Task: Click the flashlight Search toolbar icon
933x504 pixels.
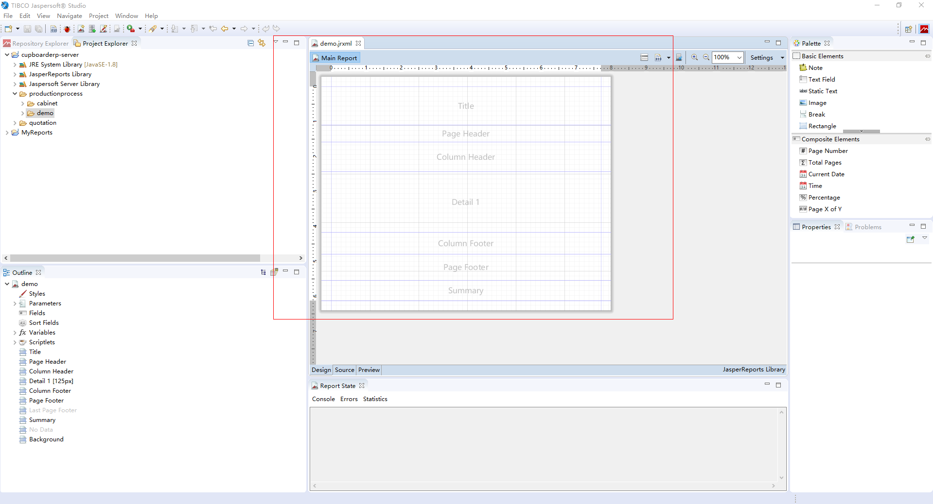Action: coord(153,29)
